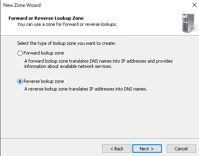Click the bold Forward or Reverse Lookup Zone heading
Image resolution: width=199 pixels, height=156 pixels.
pos(46,18)
